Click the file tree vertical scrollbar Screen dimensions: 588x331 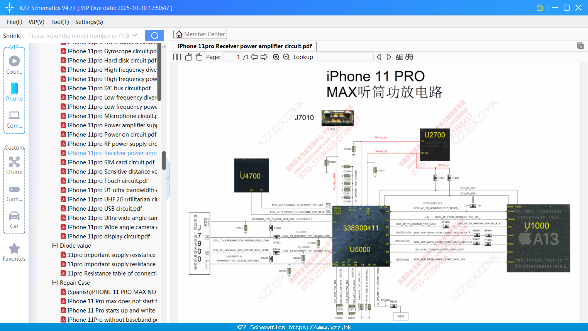164,160
